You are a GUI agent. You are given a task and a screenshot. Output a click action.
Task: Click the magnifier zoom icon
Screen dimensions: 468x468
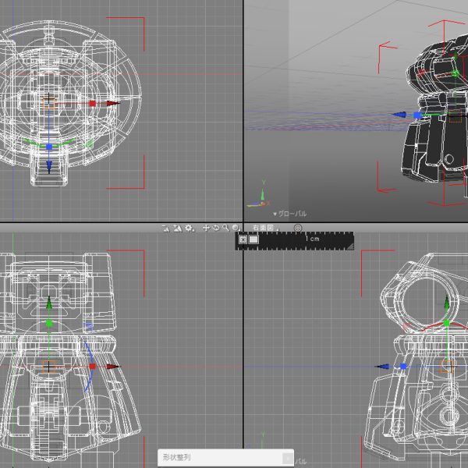tap(226, 228)
